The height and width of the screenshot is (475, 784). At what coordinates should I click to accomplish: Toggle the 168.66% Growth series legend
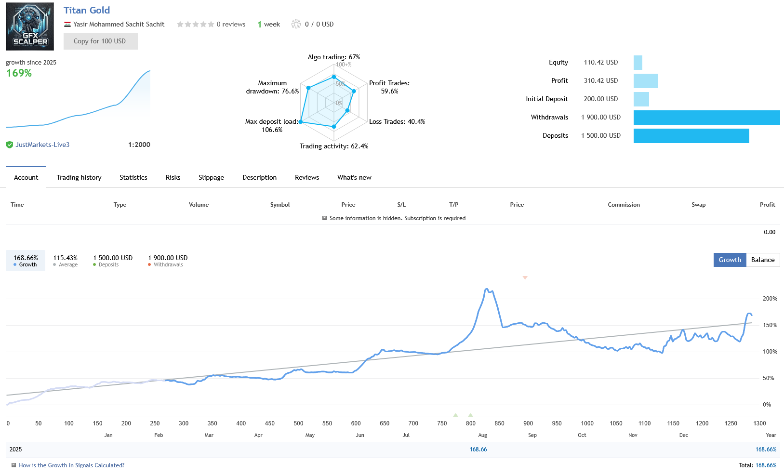(x=26, y=261)
